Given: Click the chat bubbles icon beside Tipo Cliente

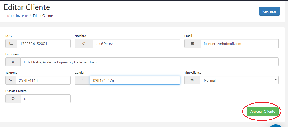Looking at the screenshot, I should [192, 80].
